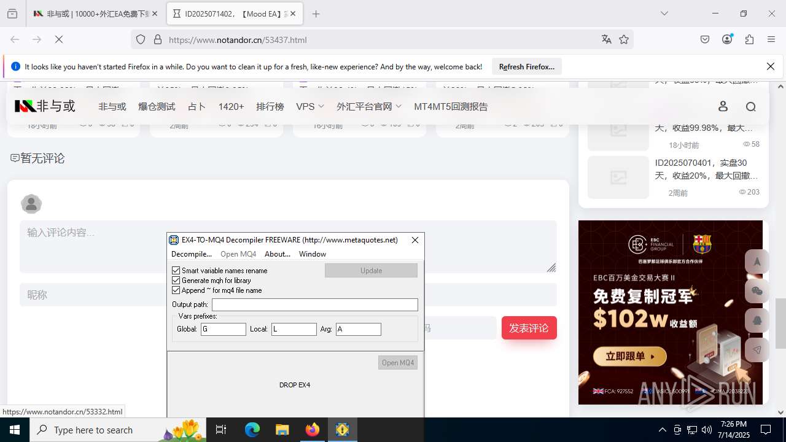Open Task View on the taskbar
786x442 pixels.
(x=221, y=430)
